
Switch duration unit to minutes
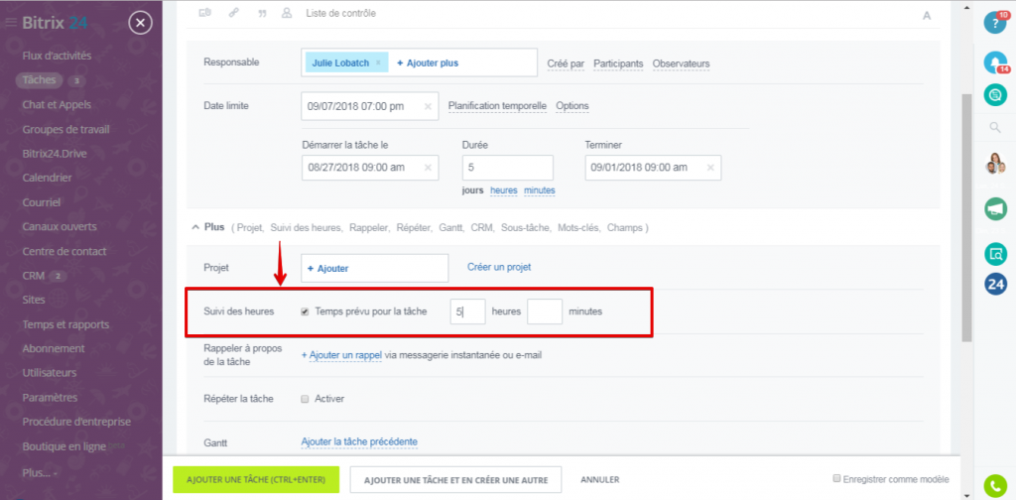pyautogui.click(x=539, y=190)
